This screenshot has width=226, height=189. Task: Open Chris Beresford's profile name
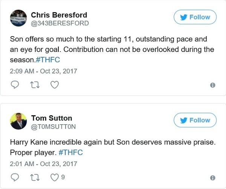coord(59,15)
